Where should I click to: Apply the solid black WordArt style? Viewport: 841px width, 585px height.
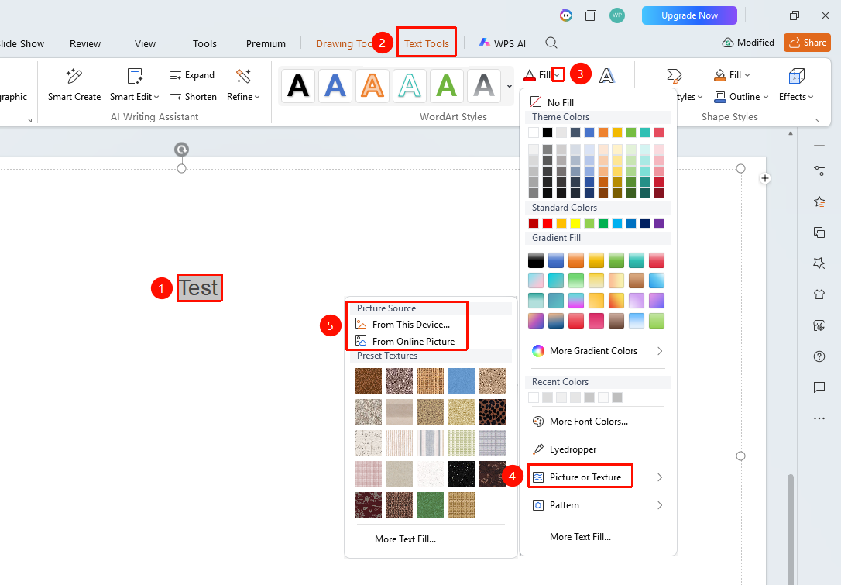298,85
